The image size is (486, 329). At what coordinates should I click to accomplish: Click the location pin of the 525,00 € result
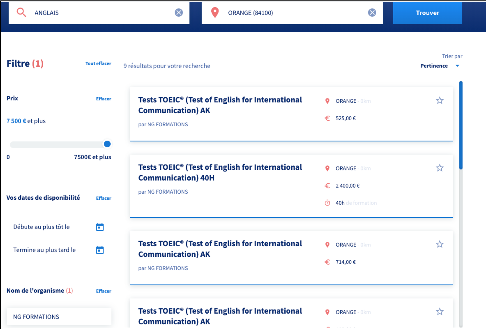tap(327, 101)
